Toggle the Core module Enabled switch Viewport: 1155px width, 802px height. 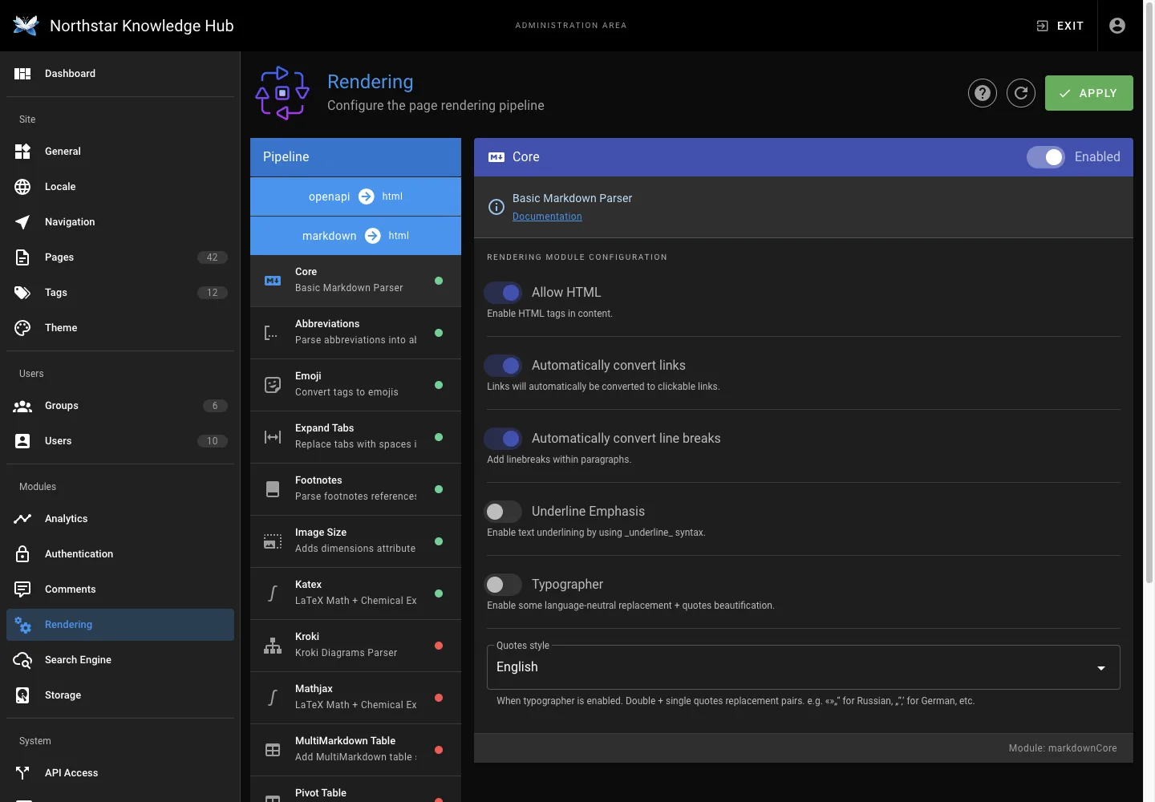click(x=1046, y=157)
